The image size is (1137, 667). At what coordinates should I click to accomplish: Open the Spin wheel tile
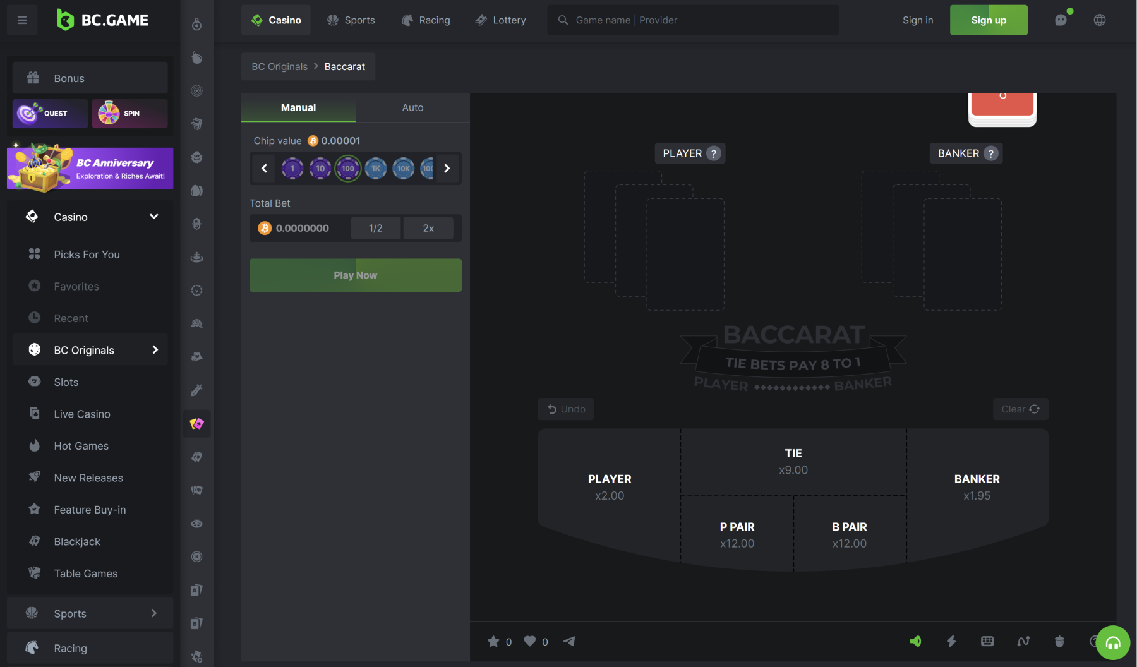click(129, 114)
